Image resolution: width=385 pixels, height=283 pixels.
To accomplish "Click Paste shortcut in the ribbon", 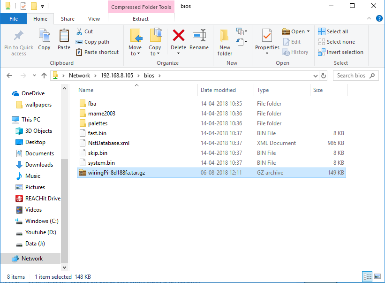I will [97, 52].
